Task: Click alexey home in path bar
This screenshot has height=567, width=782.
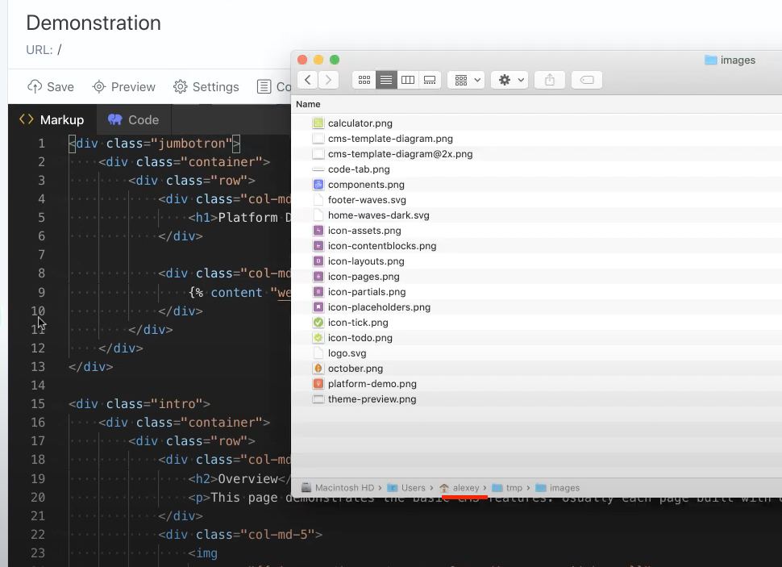Action: 460,488
